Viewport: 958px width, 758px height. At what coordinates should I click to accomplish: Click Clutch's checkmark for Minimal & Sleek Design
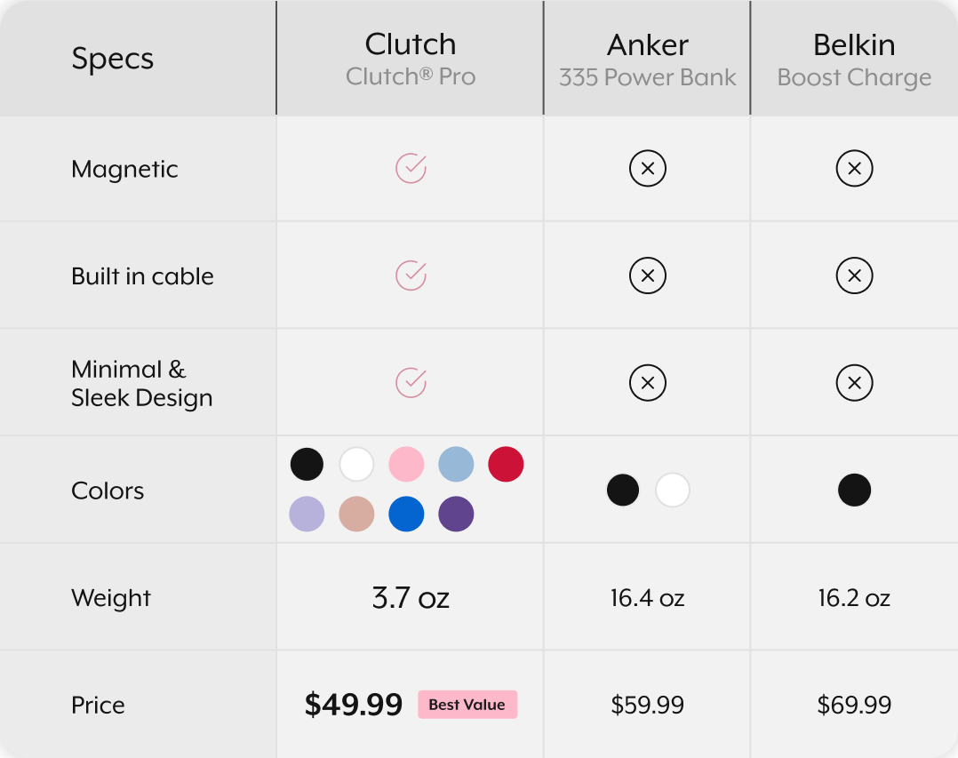tap(411, 383)
